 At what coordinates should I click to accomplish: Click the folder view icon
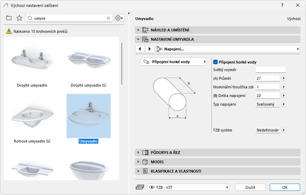coord(9,18)
